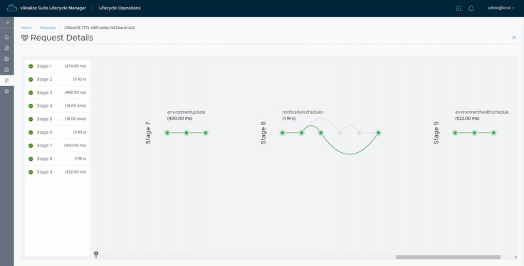
Task: Open the apps grid switcher icon
Action: click(459, 8)
